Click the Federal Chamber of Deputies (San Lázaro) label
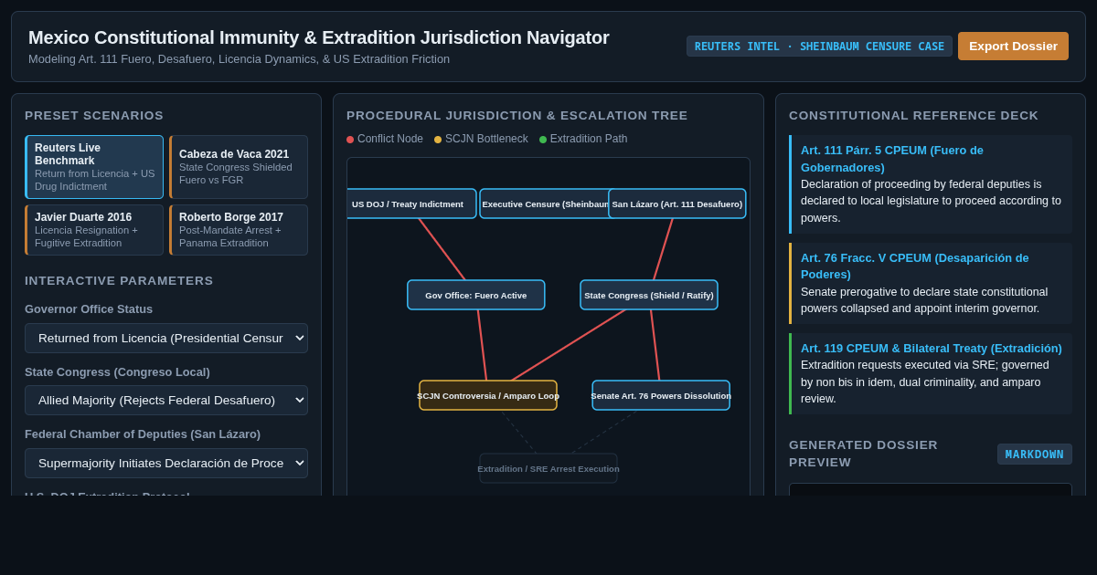The height and width of the screenshot is (575, 1097). pyautogui.click(x=143, y=434)
